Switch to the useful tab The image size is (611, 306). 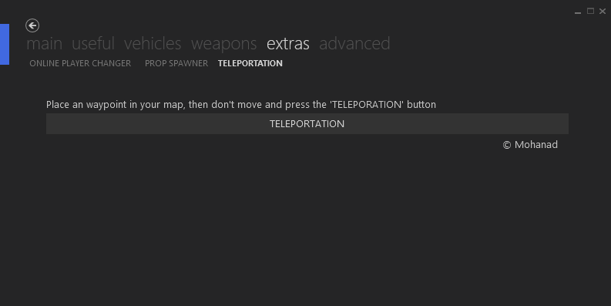coord(93,44)
